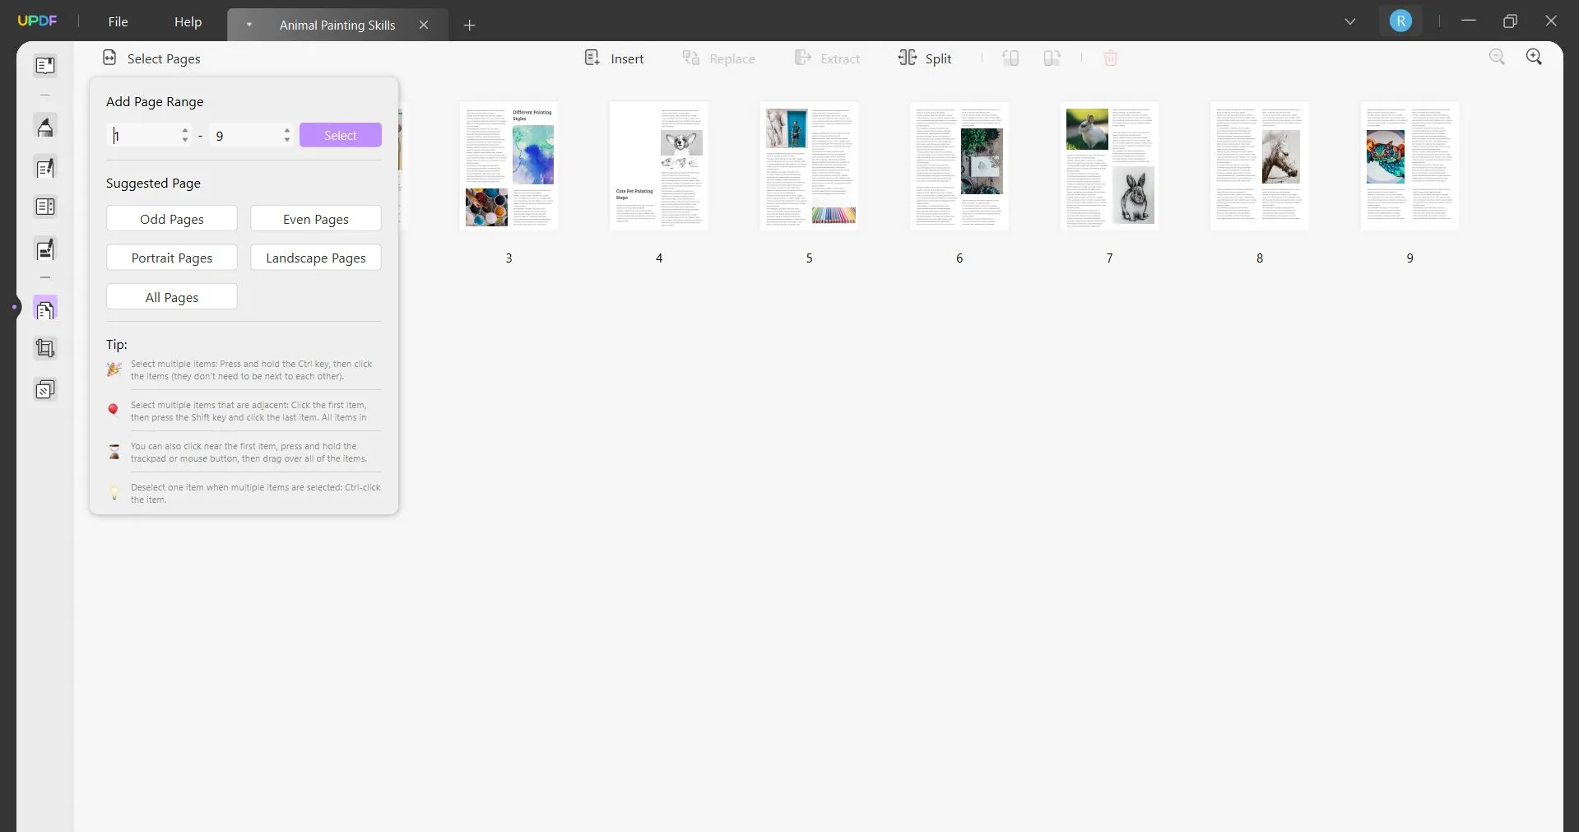This screenshot has height=832, width=1579.
Task: Rotate pages counterclockwise icon
Action: point(1010,58)
